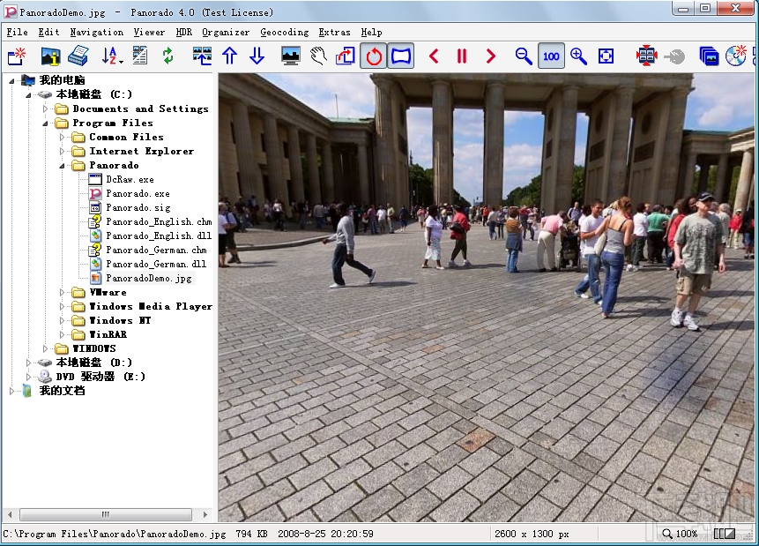Toggle the blue panorama projection button
Screen dimensions: 759x546
point(401,56)
